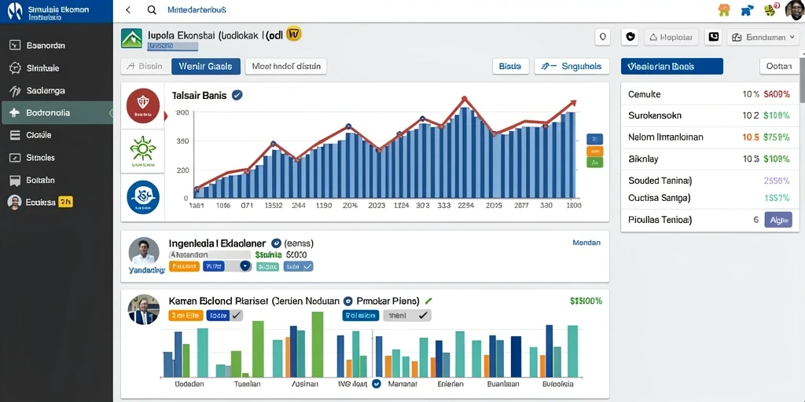Click the red shield logo beside chart
The height and width of the screenshot is (402, 805).
click(143, 106)
